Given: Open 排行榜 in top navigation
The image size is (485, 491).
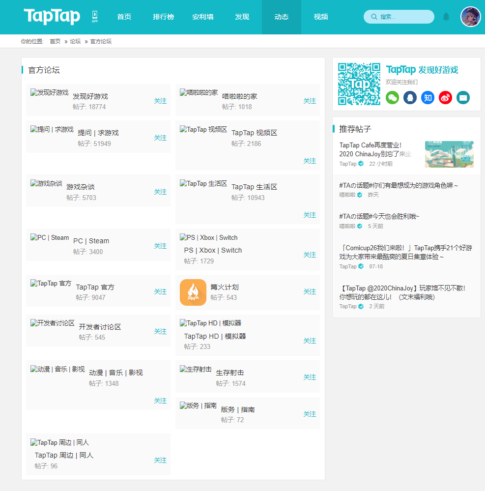Looking at the screenshot, I should click(x=164, y=17).
